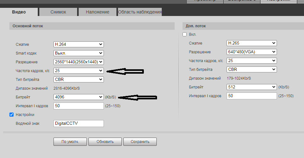The image size is (304, 158).
Task: Click main stream Интервал I кадров field
Action: tap(78, 106)
